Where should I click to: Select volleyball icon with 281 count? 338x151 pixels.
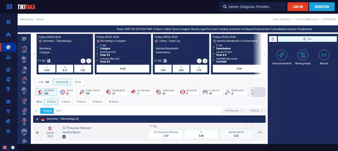coord(24,111)
